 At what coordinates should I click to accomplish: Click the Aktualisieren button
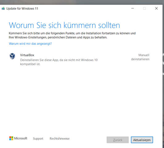coord(142,140)
